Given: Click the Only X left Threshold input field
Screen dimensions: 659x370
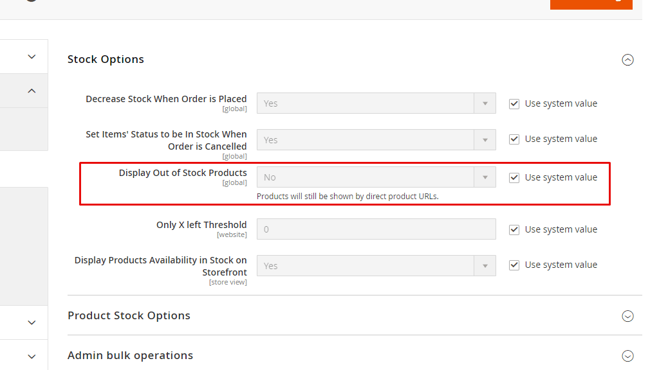Looking at the screenshot, I should coord(376,229).
